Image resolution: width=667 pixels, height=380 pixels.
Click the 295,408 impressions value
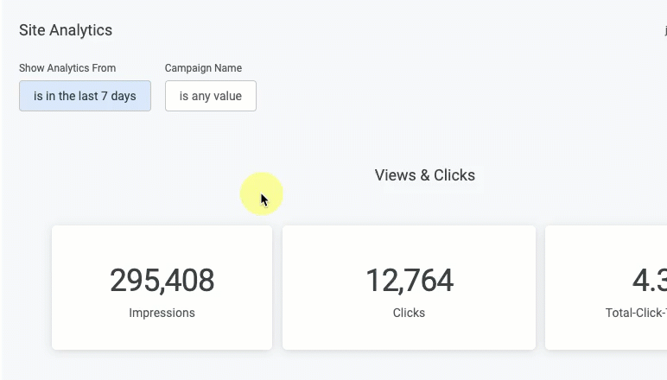point(162,280)
